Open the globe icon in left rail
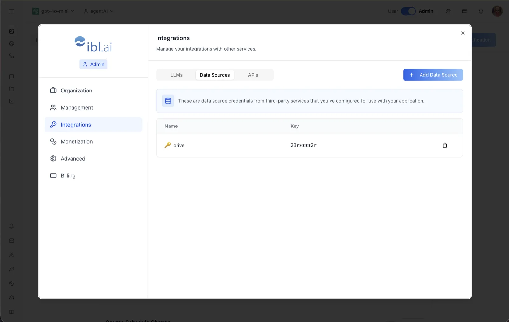This screenshot has height=322, width=509. click(x=11, y=44)
